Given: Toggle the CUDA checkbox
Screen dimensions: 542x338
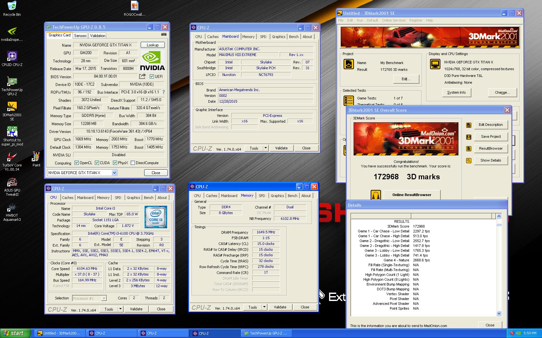Looking at the screenshot, I should (96, 163).
